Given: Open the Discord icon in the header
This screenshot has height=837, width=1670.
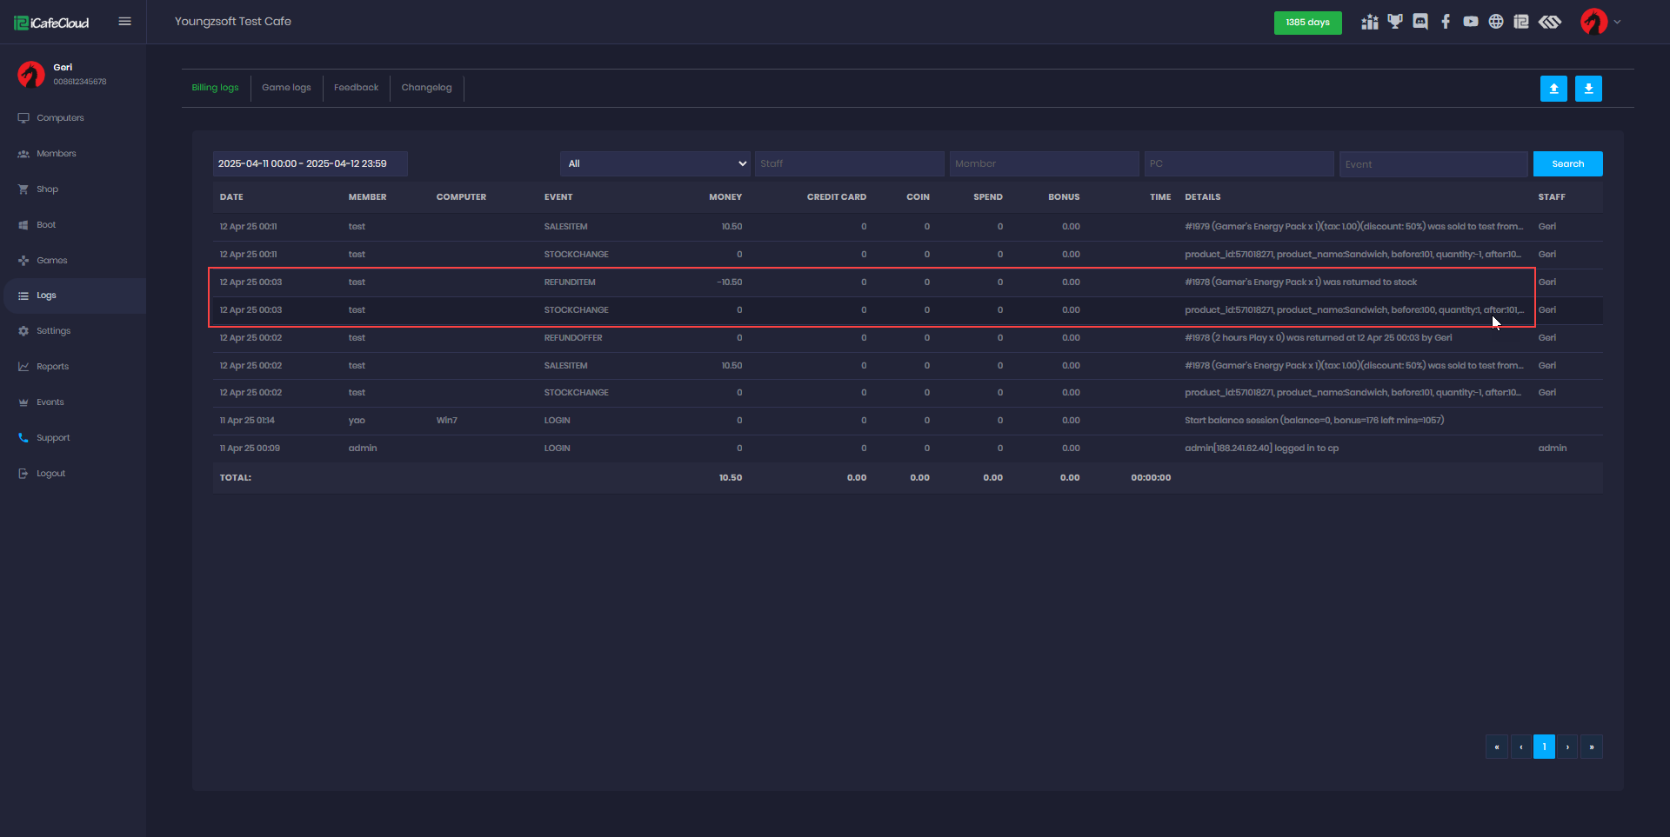Looking at the screenshot, I should (1420, 22).
